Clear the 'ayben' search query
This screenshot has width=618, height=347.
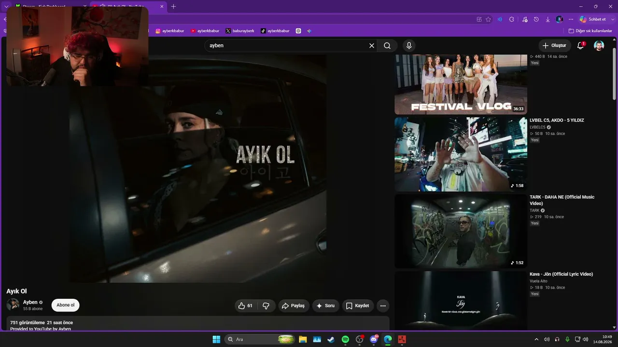(x=372, y=46)
